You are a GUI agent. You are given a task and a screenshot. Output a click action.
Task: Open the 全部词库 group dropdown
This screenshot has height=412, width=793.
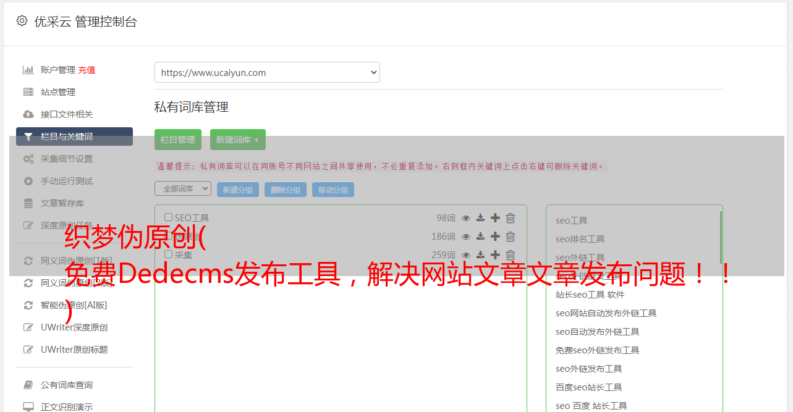183,188
